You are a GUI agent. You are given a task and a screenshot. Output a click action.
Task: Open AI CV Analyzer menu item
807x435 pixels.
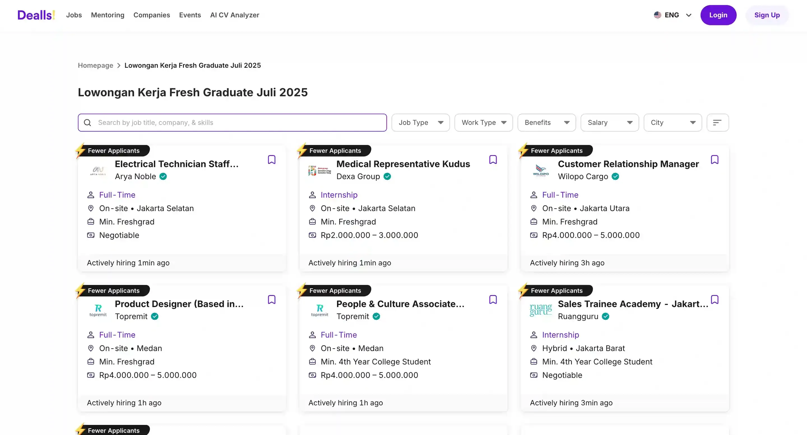click(x=235, y=15)
